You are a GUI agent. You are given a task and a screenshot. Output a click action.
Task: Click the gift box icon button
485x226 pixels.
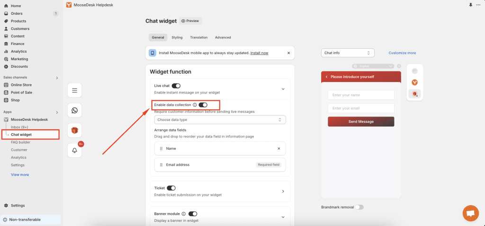(74, 130)
